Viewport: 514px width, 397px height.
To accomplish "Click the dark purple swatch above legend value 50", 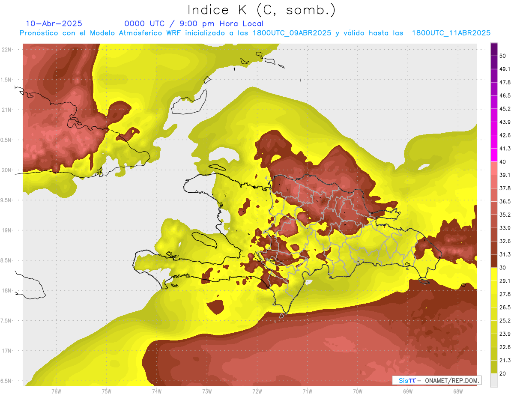I will [494, 49].
